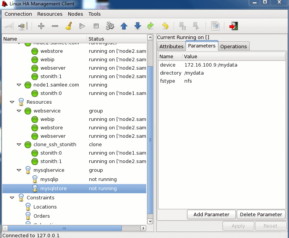The width and height of the screenshot is (289, 238).
Task: Collapse the mysqlservice group
Action: click(x=19, y=170)
